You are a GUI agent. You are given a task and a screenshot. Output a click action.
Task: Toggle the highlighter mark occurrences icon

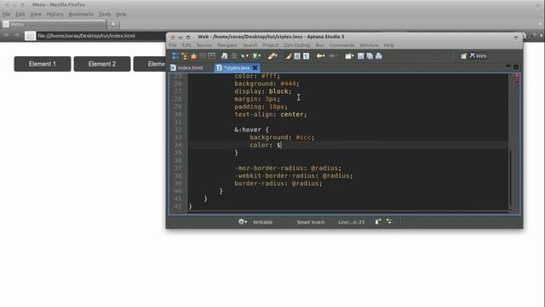[x=288, y=56]
